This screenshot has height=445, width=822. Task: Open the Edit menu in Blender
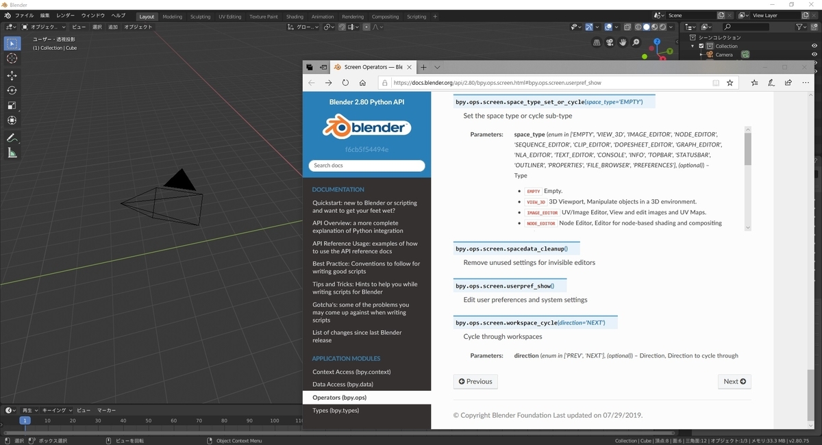[45, 15]
